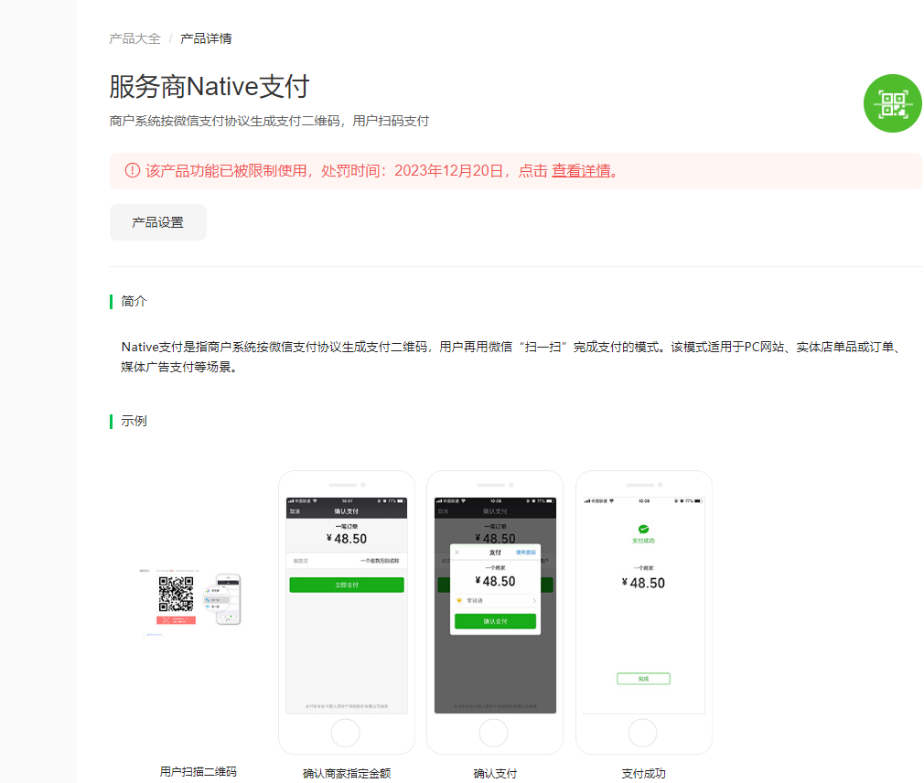
Task: Select the 产品详情 breadcrumb item
Action: (x=206, y=39)
